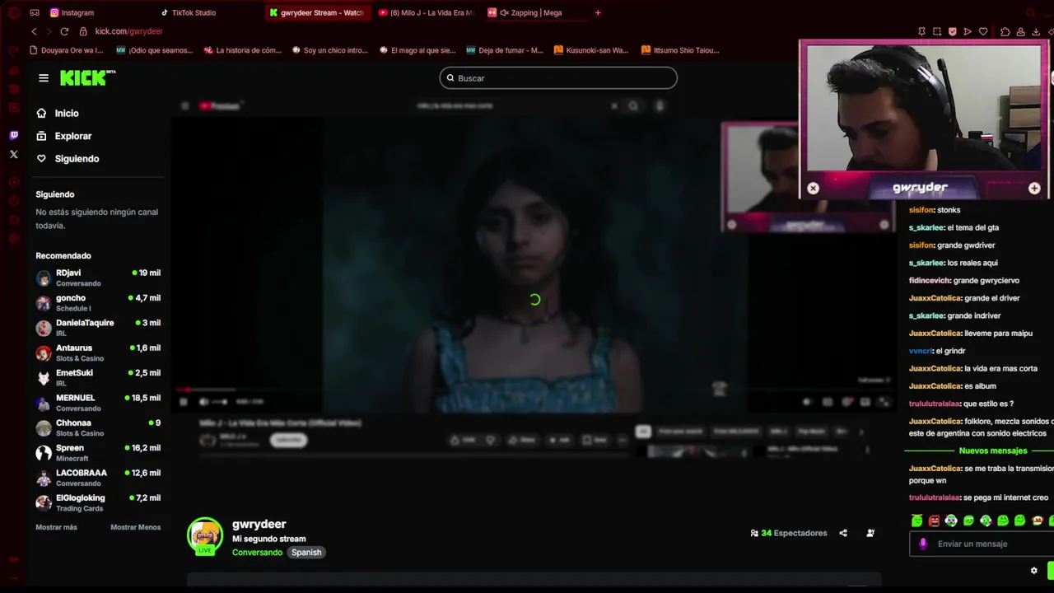Select the red angry face emote
1054x593 pixels.
pyautogui.click(x=934, y=521)
